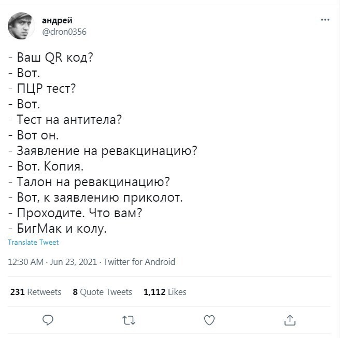The height and width of the screenshot is (338, 340).
Task: View the 8 Quote Tweets list
Action: (102, 292)
